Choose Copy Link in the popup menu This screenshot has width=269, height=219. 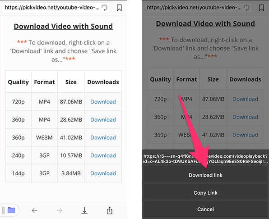coord(205,192)
